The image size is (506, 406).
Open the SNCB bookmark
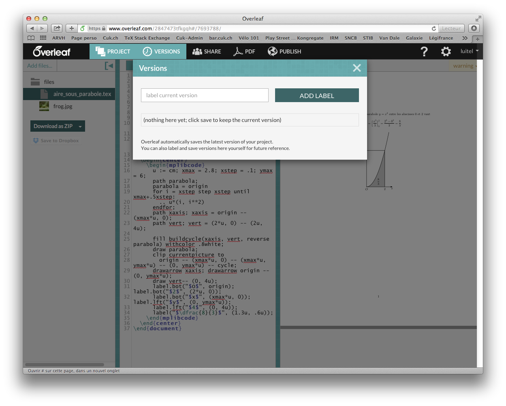(x=351, y=38)
